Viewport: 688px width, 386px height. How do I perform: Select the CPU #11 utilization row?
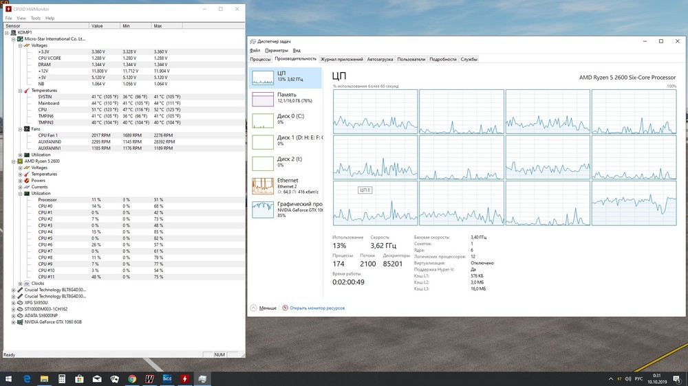pyautogui.click(x=124, y=277)
